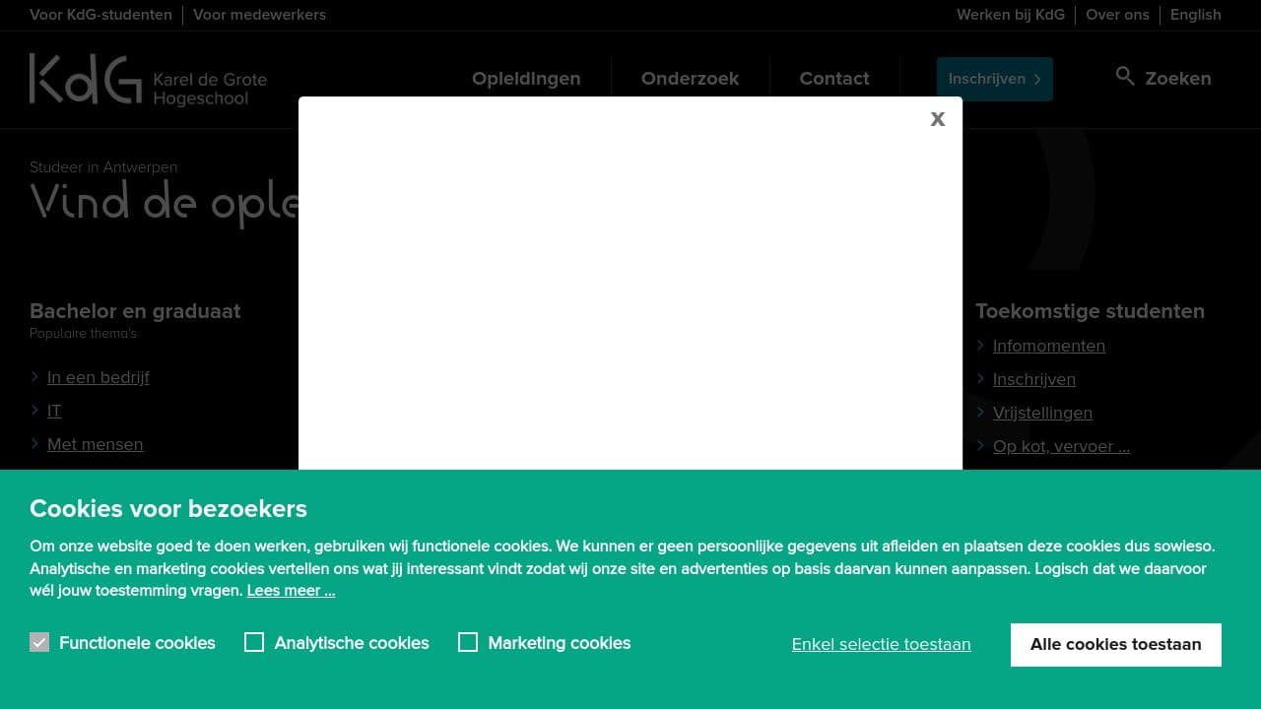Click the chevron icon before 'Met mensen'
Image resolution: width=1261 pixels, height=709 pixels.
35,444
